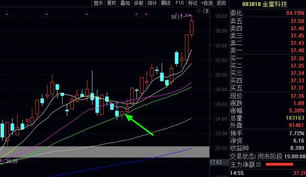Screen dimensions: 306x177
Task: Select the 买三 price 37.34
Action: point(297,73)
